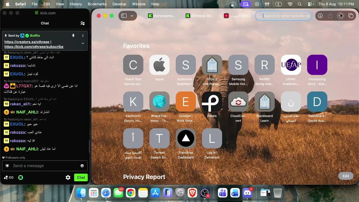Switch Arabic input source in menu bar
Viewport: 359px width, 202px height.
[278, 4]
